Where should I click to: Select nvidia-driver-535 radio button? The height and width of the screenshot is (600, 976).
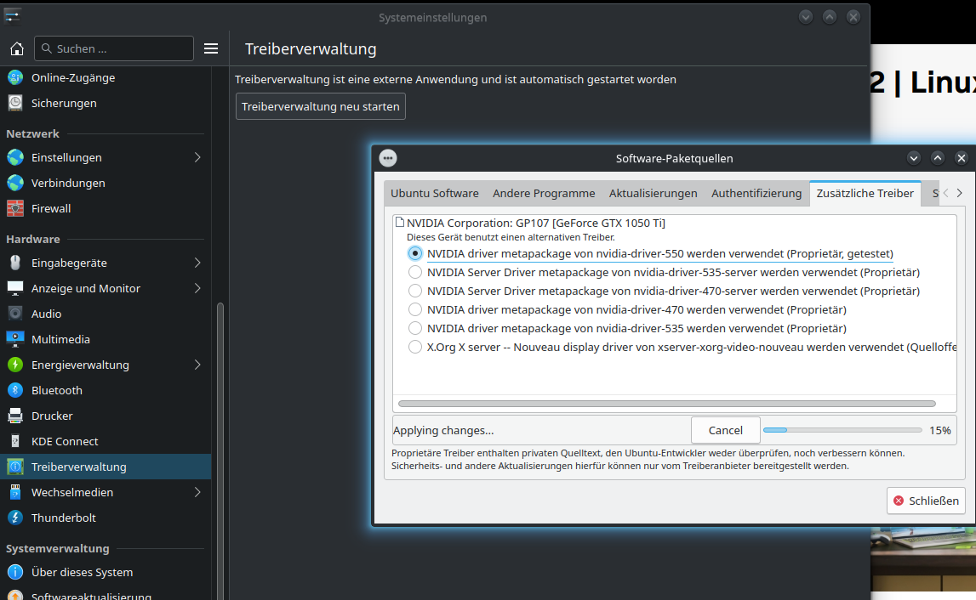[415, 328]
